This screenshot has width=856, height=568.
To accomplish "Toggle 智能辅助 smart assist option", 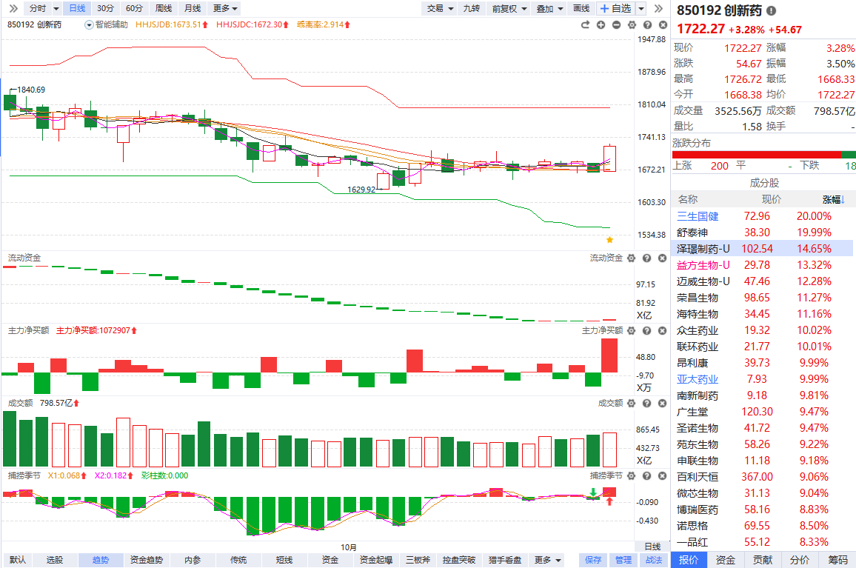I will [107, 24].
